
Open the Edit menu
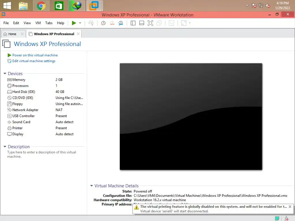(16, 23)
